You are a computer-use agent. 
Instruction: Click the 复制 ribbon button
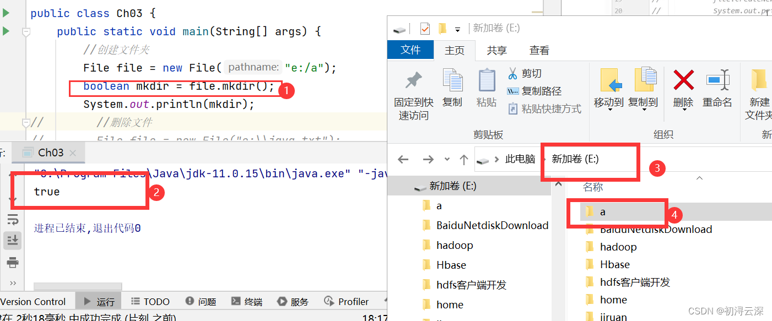point(452,88)
